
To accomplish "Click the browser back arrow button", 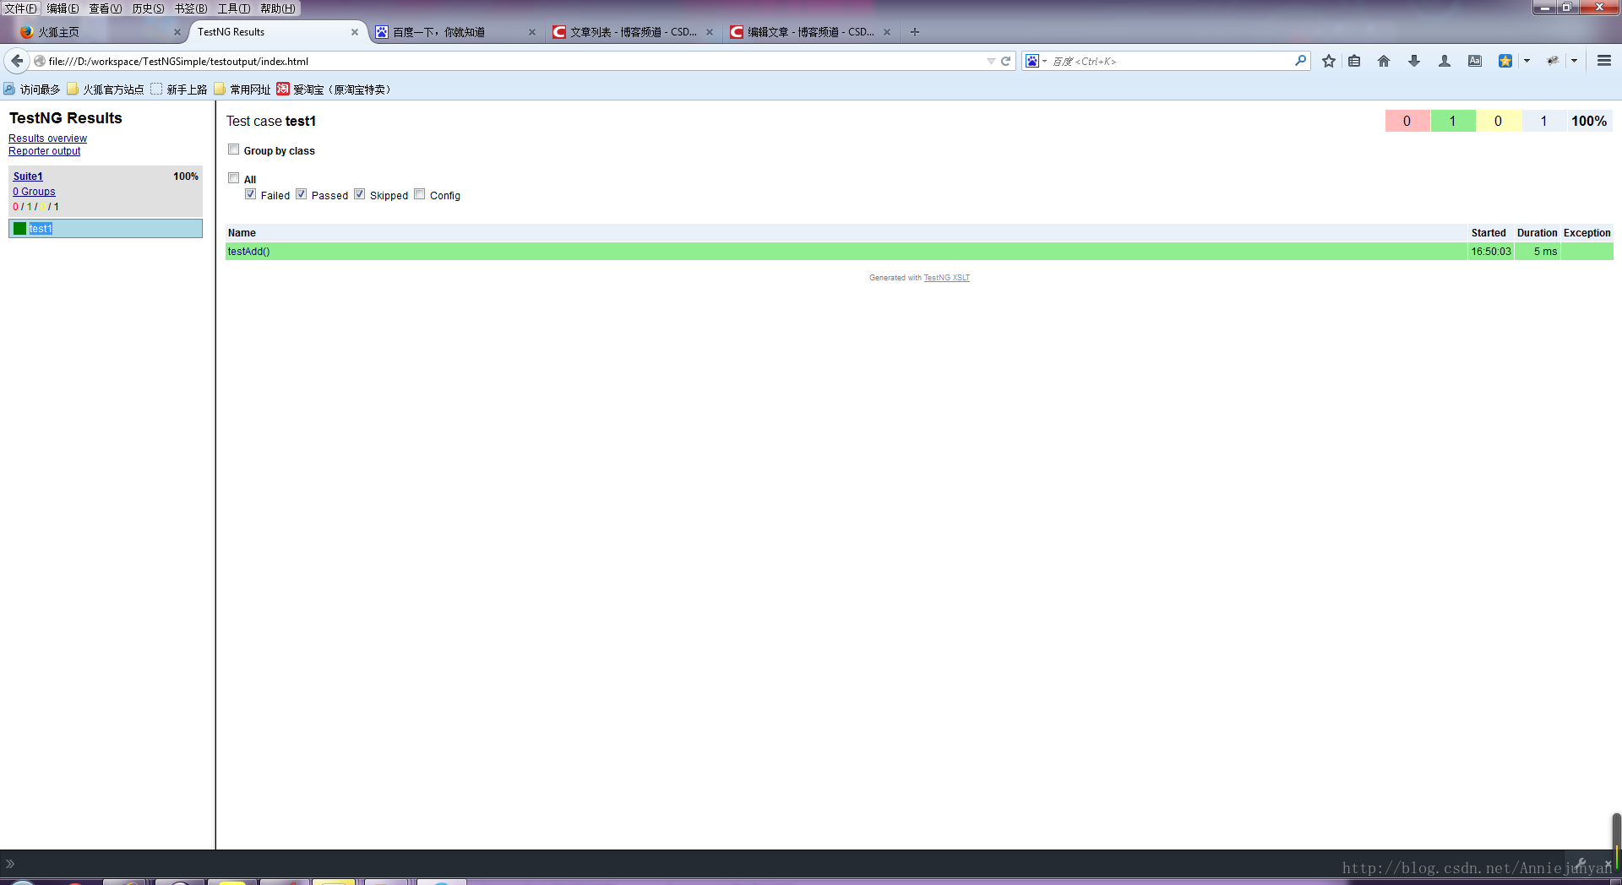I will (x=17, y=61).
